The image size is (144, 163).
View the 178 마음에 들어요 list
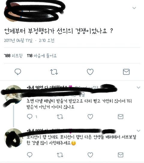coord(42,56)
